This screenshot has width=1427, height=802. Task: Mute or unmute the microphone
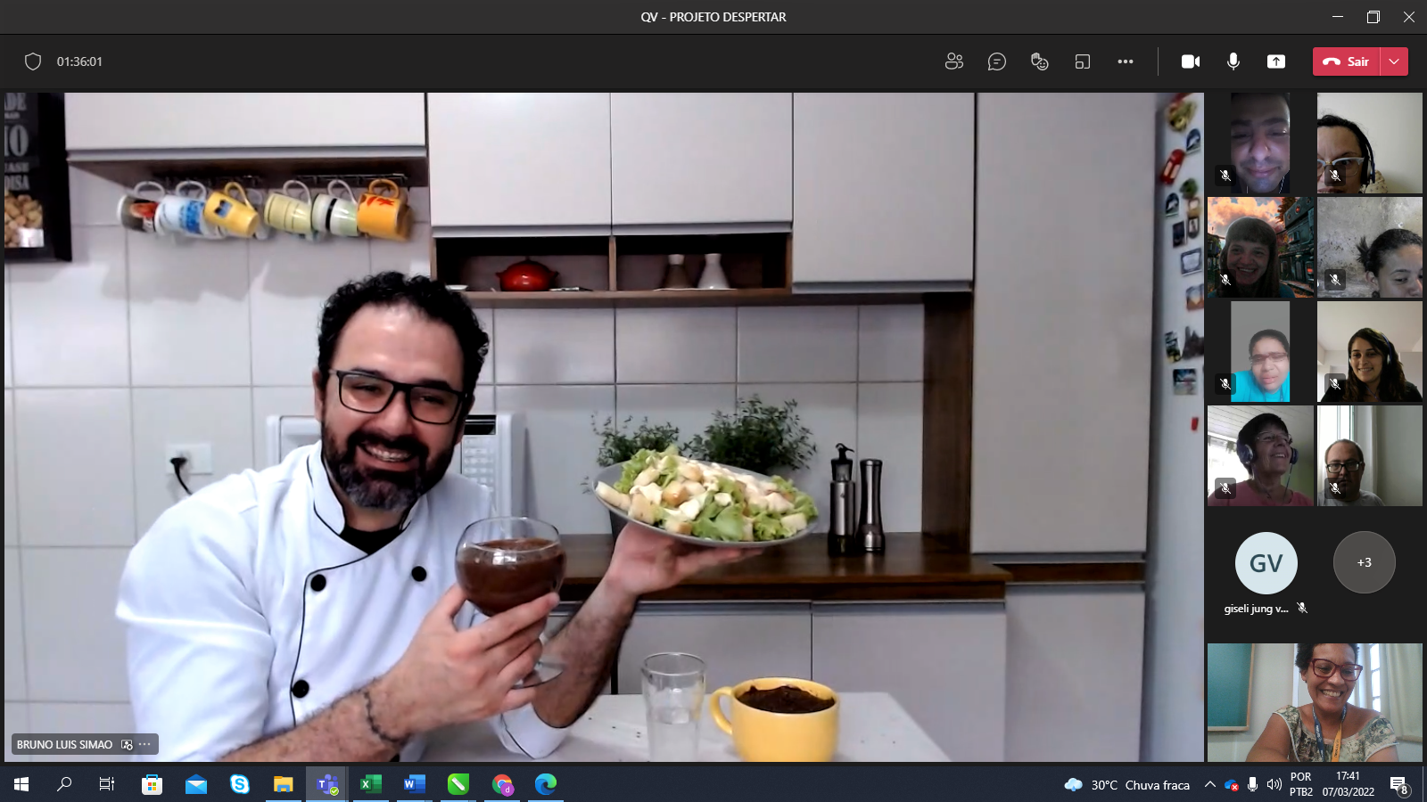pyautogui.click(x=1233, y=61)
